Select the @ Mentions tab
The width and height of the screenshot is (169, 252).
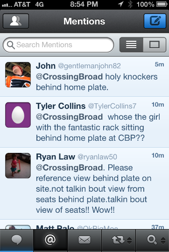[x=50, y=240]
